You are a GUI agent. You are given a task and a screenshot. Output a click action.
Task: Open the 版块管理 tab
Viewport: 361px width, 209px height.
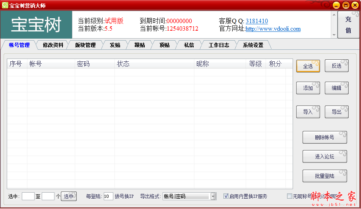click(85, 45)
